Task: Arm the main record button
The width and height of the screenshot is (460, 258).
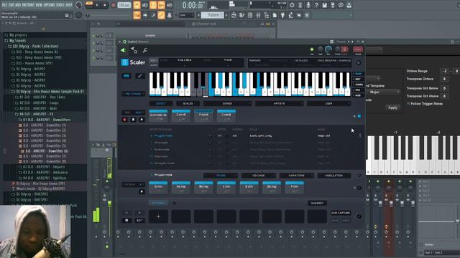Action: point(113,5)
